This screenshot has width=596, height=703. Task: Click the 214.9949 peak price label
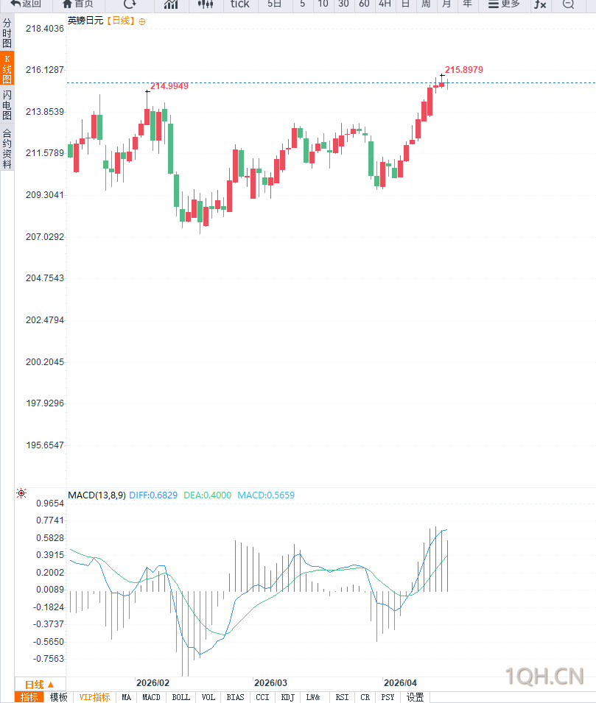coord(169,86)
